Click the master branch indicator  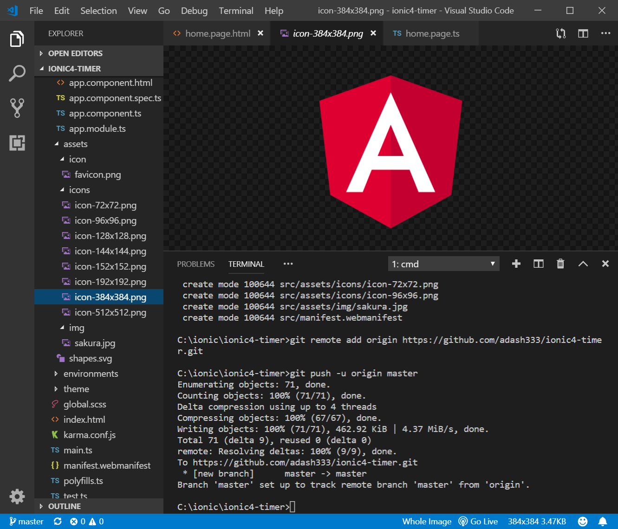tap(26, 522)
